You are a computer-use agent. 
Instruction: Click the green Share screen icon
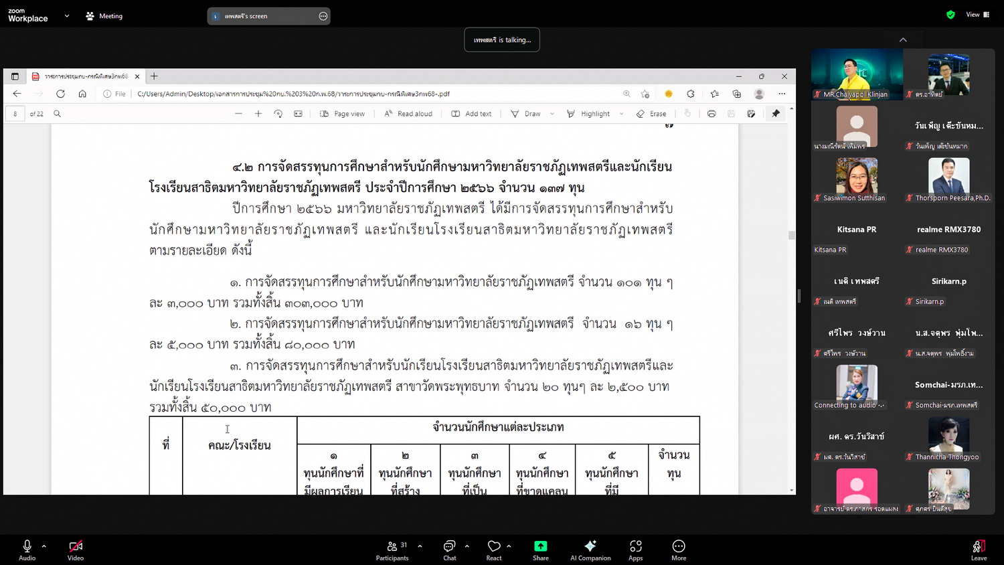tap(540, 546)
